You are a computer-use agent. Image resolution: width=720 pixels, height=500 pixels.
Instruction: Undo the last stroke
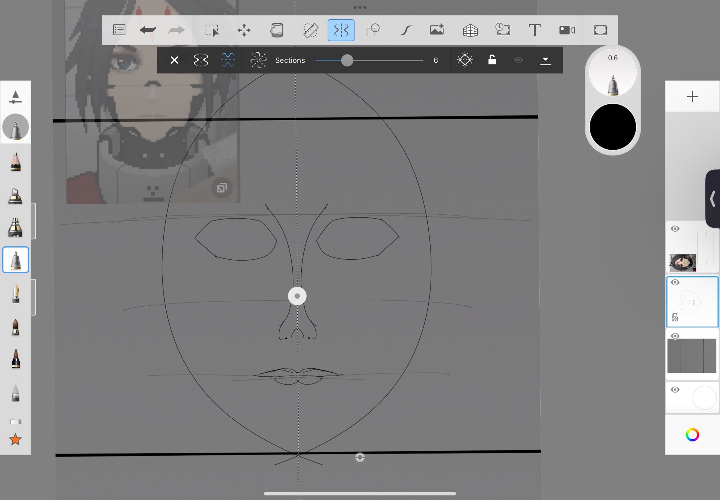(148, 30)
